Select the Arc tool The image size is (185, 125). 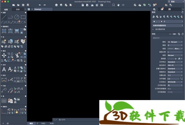2,22
